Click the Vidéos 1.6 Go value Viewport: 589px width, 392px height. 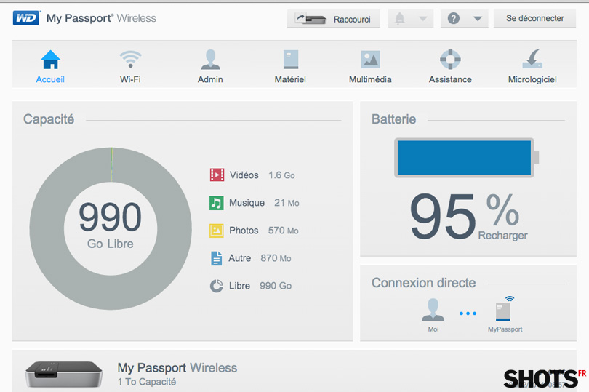point(281,175)
